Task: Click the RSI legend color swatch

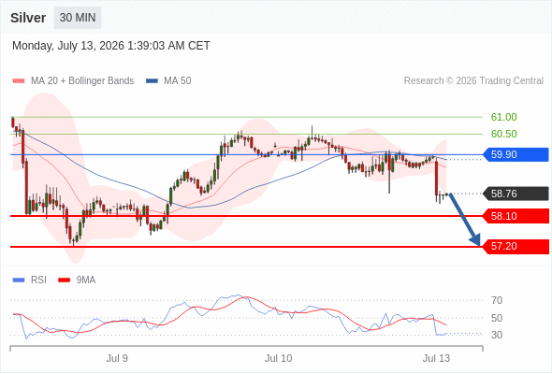Action: pos(19,280)
